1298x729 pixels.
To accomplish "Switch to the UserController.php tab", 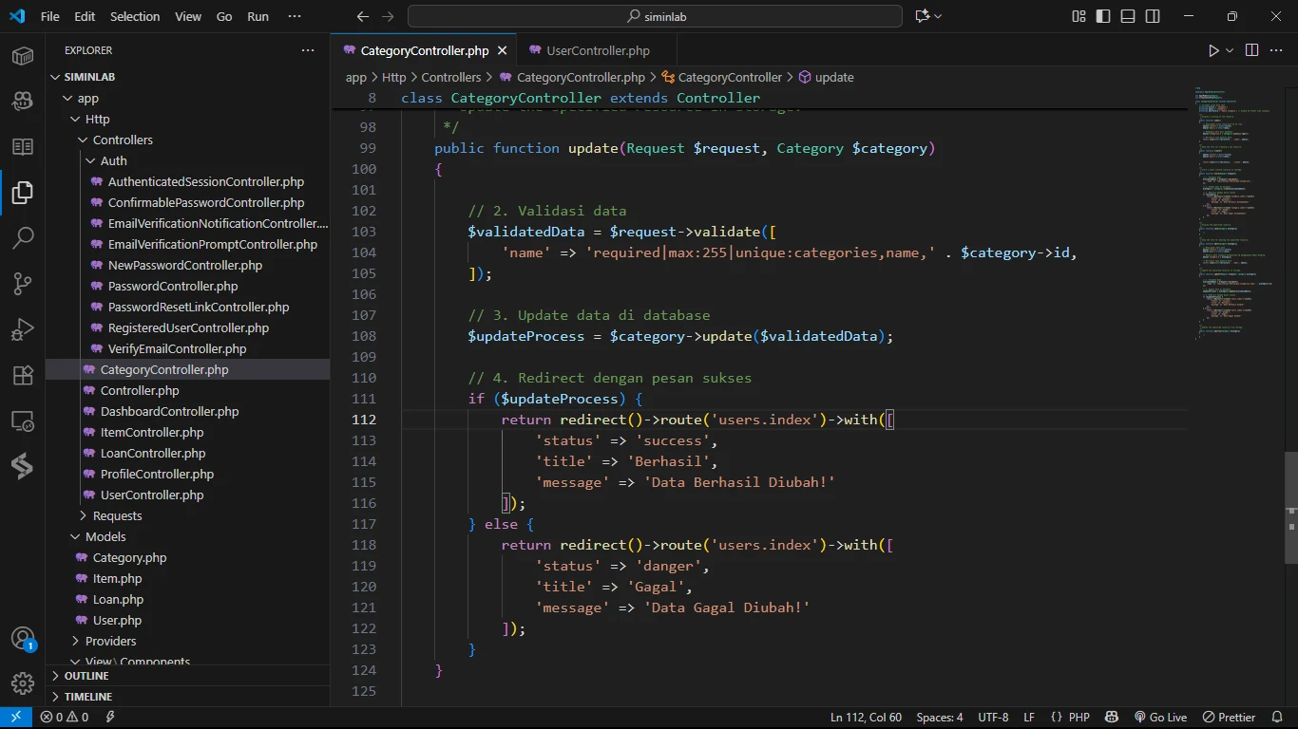I will 598,50.
